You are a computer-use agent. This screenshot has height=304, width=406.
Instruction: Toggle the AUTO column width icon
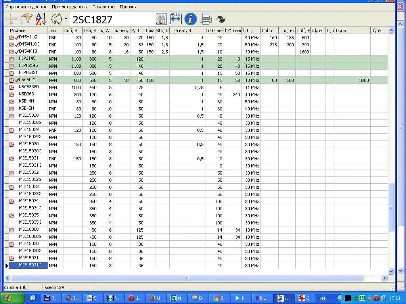176,19
